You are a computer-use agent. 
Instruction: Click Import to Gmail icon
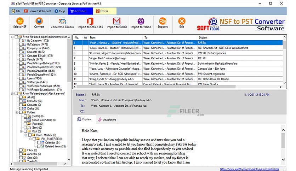click(x=116, y=21)
